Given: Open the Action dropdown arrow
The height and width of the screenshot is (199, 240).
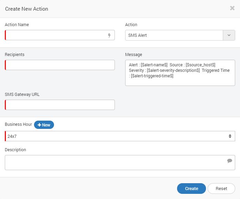Looking at the screenshot, I should (x=229, y=35).
